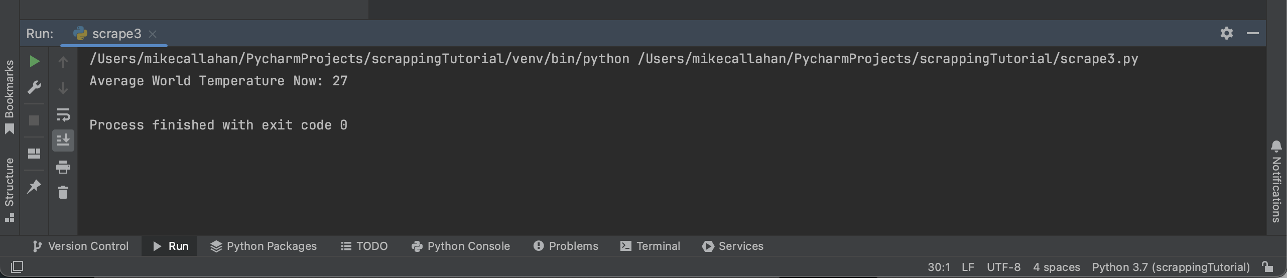Clear console with trash icon
This screenshot has width=1287, height=278.
point(63,192)
